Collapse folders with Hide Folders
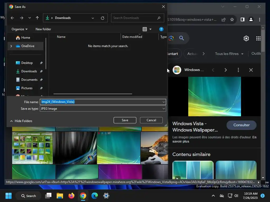 [x=21, y=121]
